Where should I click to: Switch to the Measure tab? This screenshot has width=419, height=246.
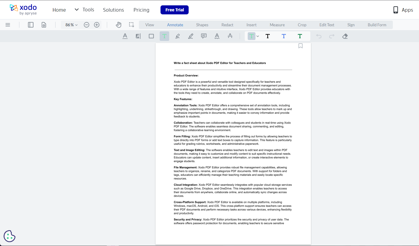click(x=277, y=25)
